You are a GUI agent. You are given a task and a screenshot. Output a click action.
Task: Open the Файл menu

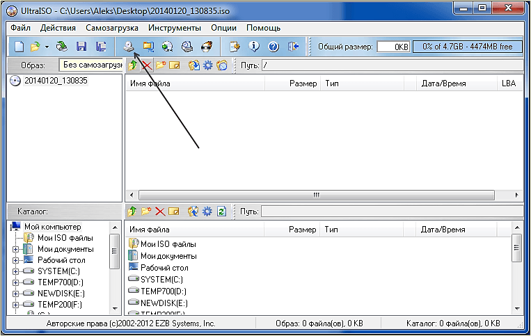20,28
